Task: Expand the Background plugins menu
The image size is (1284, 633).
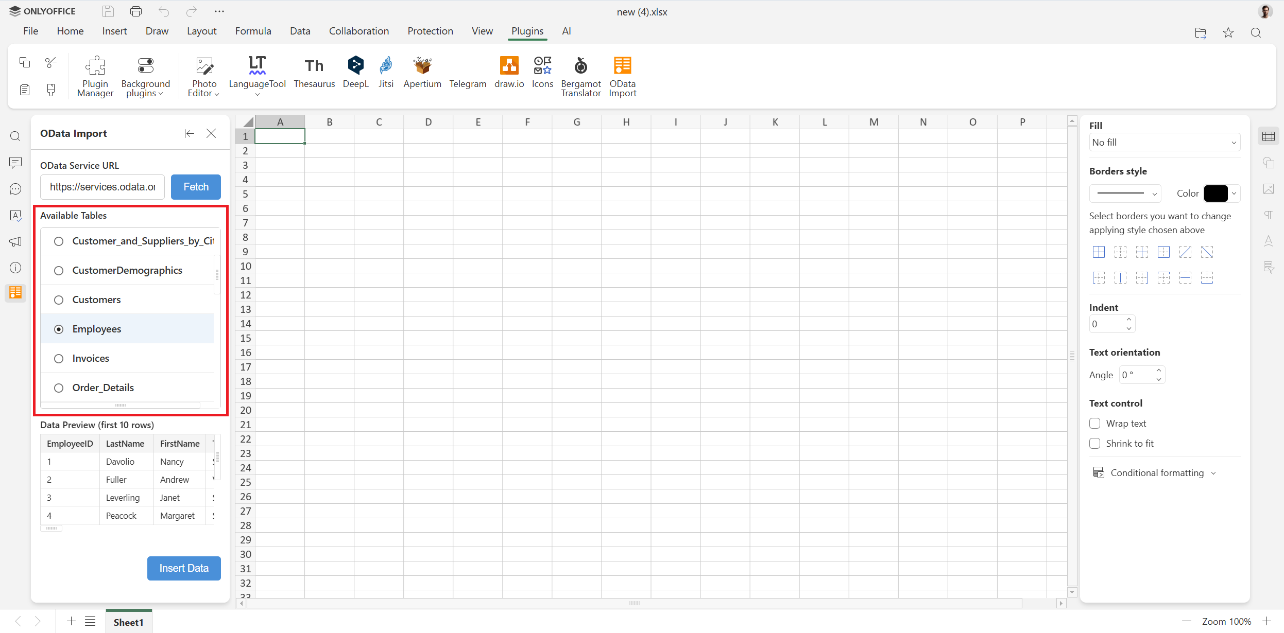Action: pos(145,76)
